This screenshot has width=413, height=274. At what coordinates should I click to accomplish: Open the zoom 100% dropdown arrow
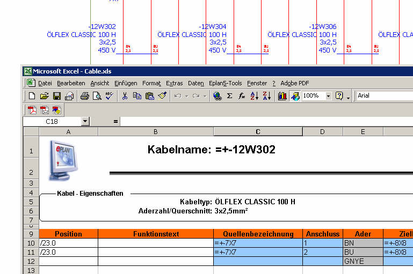[328, 96]
